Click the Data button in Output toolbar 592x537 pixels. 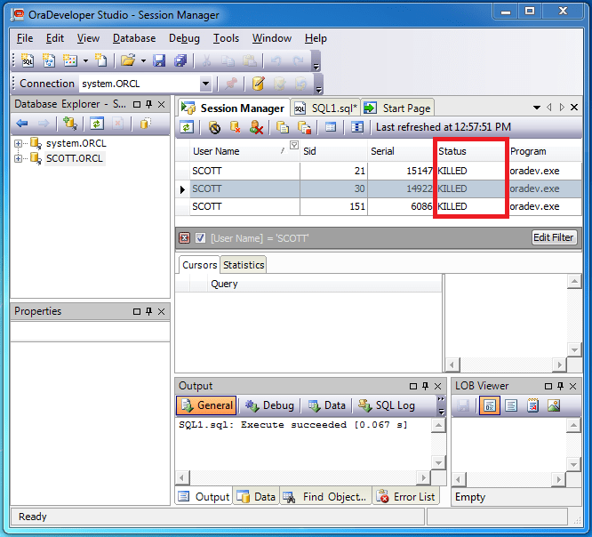point(327,405)
